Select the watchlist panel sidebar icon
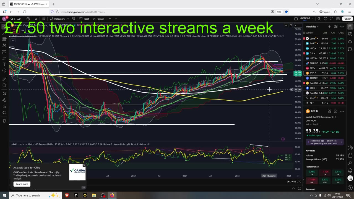 click(350, 27)
